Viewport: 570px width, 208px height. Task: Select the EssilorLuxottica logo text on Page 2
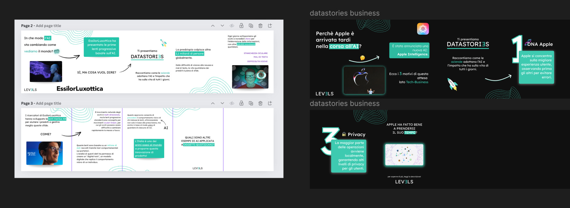coord(80,89)
